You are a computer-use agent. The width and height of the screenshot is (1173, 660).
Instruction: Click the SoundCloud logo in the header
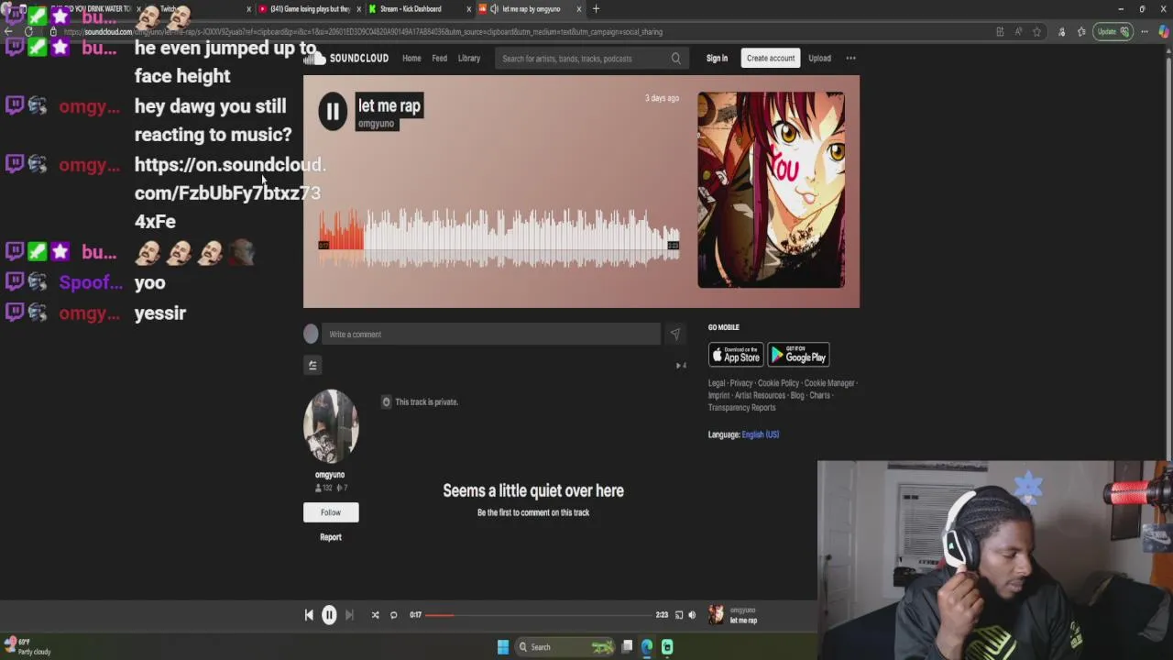[346, 59]
